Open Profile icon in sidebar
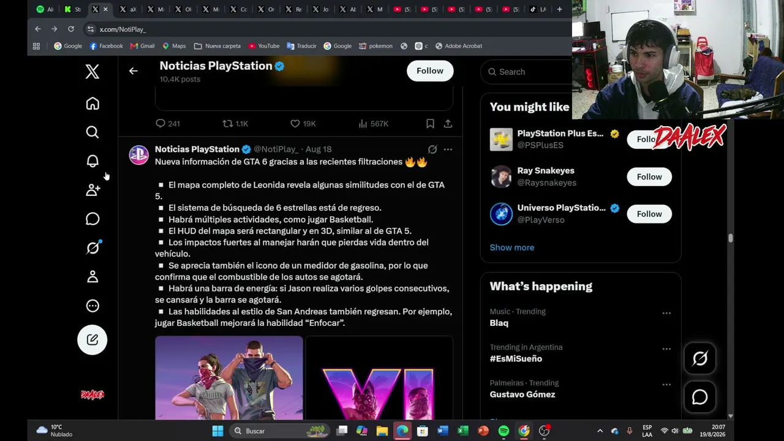This screenshot has width=784, height=441. click(x=92, y=277)
